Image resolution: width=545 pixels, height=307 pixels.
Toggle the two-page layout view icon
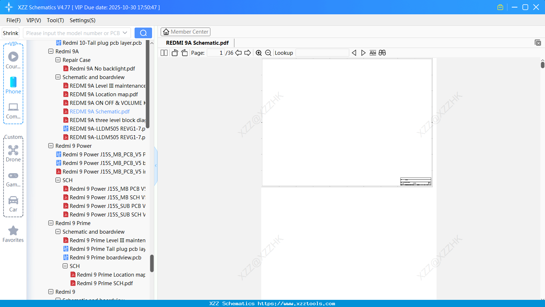point(164,53)
